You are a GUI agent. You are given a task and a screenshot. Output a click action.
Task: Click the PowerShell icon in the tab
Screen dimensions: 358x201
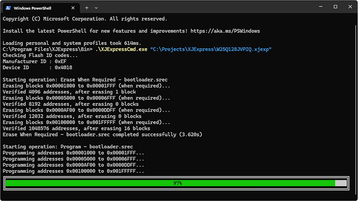(x=8, y=8)
